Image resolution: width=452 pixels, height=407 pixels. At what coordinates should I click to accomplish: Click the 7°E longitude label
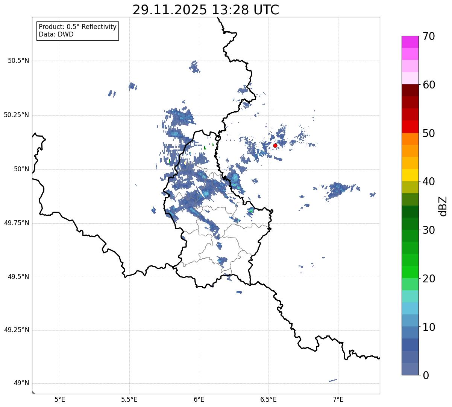[338, 399]
